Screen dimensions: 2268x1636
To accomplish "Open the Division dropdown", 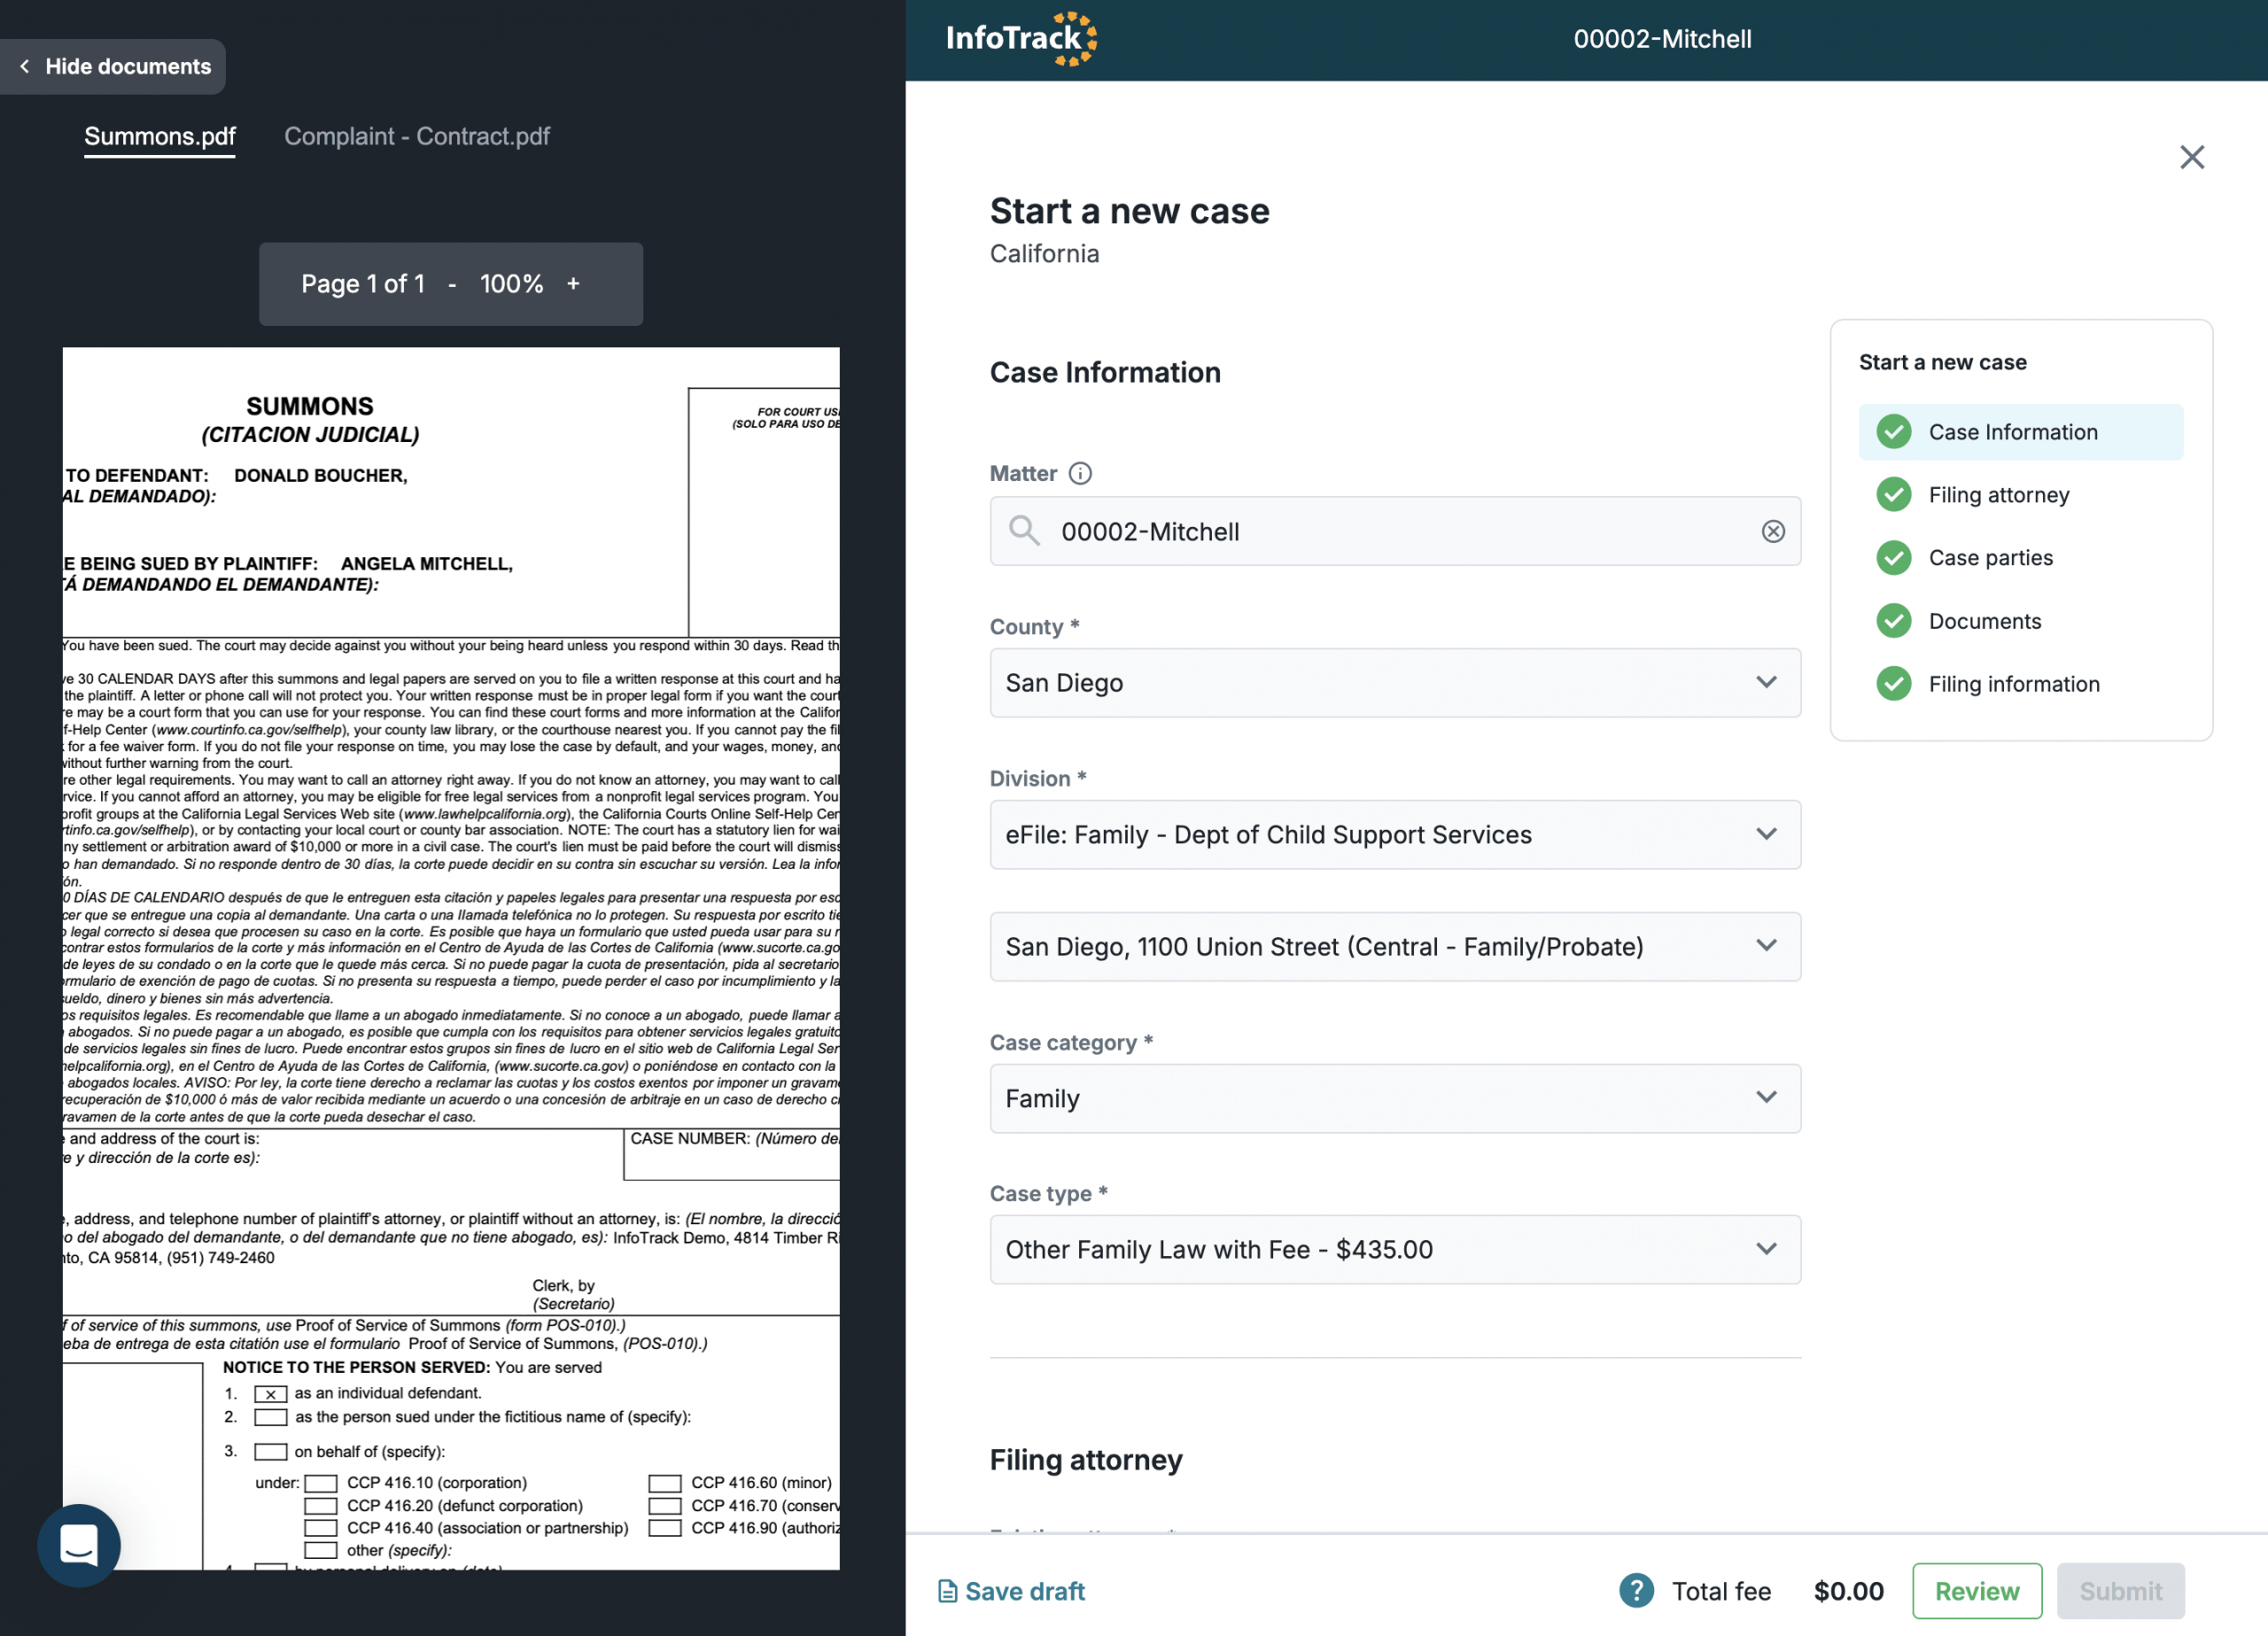I will [1395, 834].
